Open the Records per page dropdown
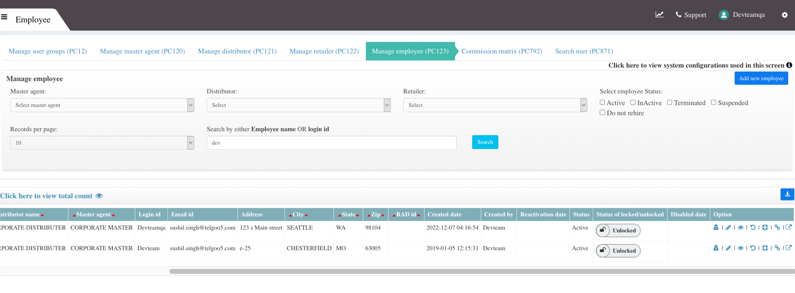Viewport: 795px width, 293px height. [102, 143]
